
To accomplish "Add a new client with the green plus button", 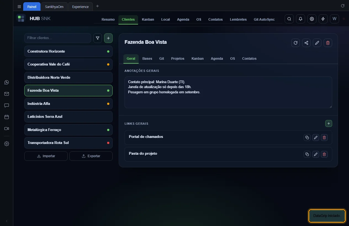I will point(108,38).
